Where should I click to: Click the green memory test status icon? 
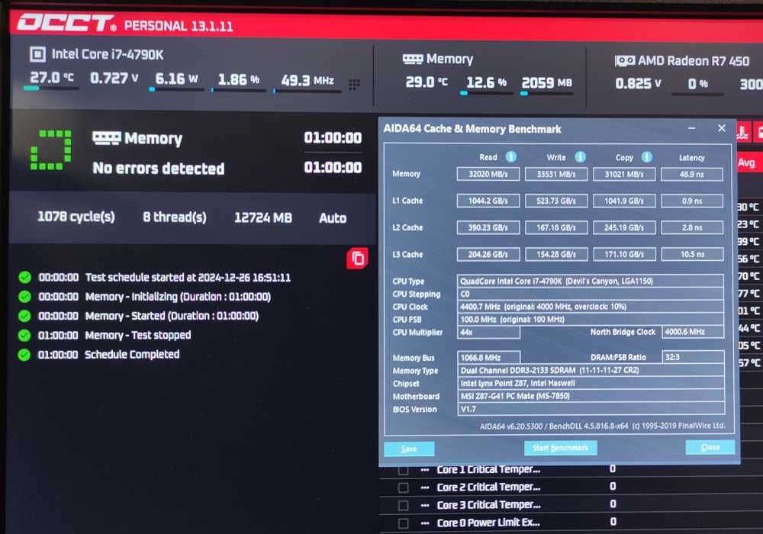pyautogui.click(x=51, y=150)
